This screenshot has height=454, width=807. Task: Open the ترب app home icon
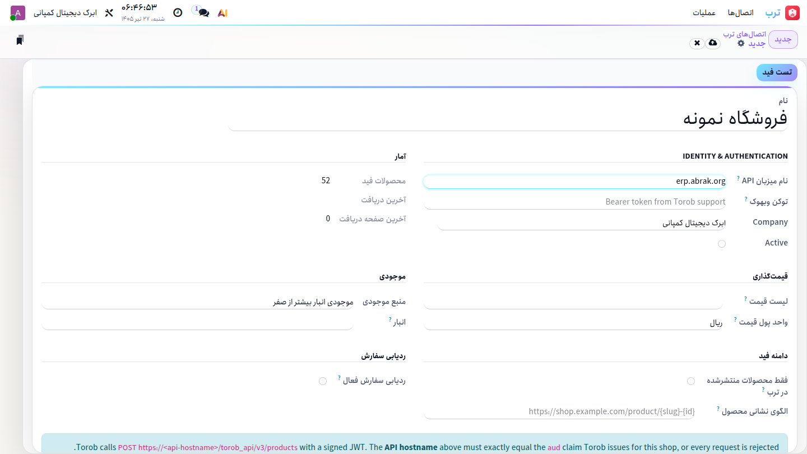[792, 12]
